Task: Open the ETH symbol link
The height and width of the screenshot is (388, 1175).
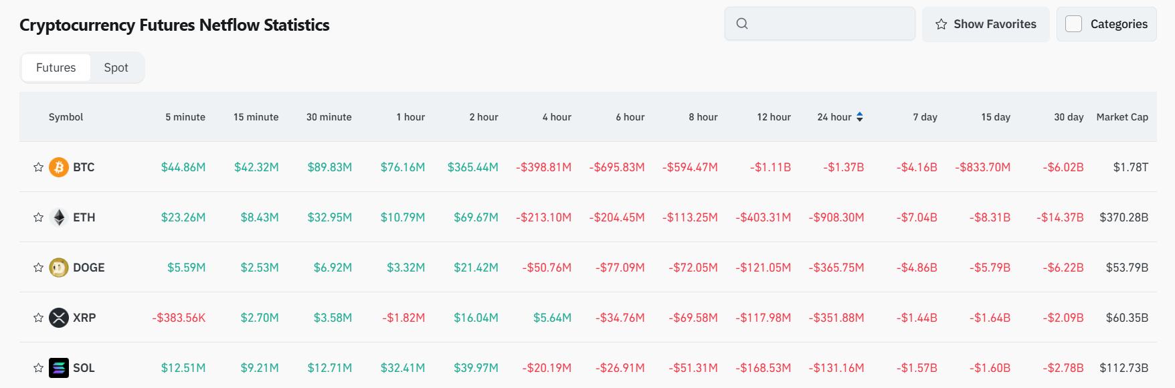Action: (x=84, y=217)
